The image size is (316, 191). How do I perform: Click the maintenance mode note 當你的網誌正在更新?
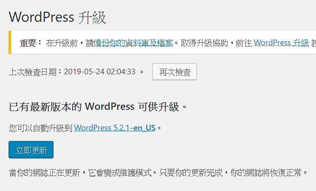click(x=158, y=172)
